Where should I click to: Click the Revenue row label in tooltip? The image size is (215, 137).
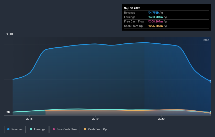pos(130,13)
